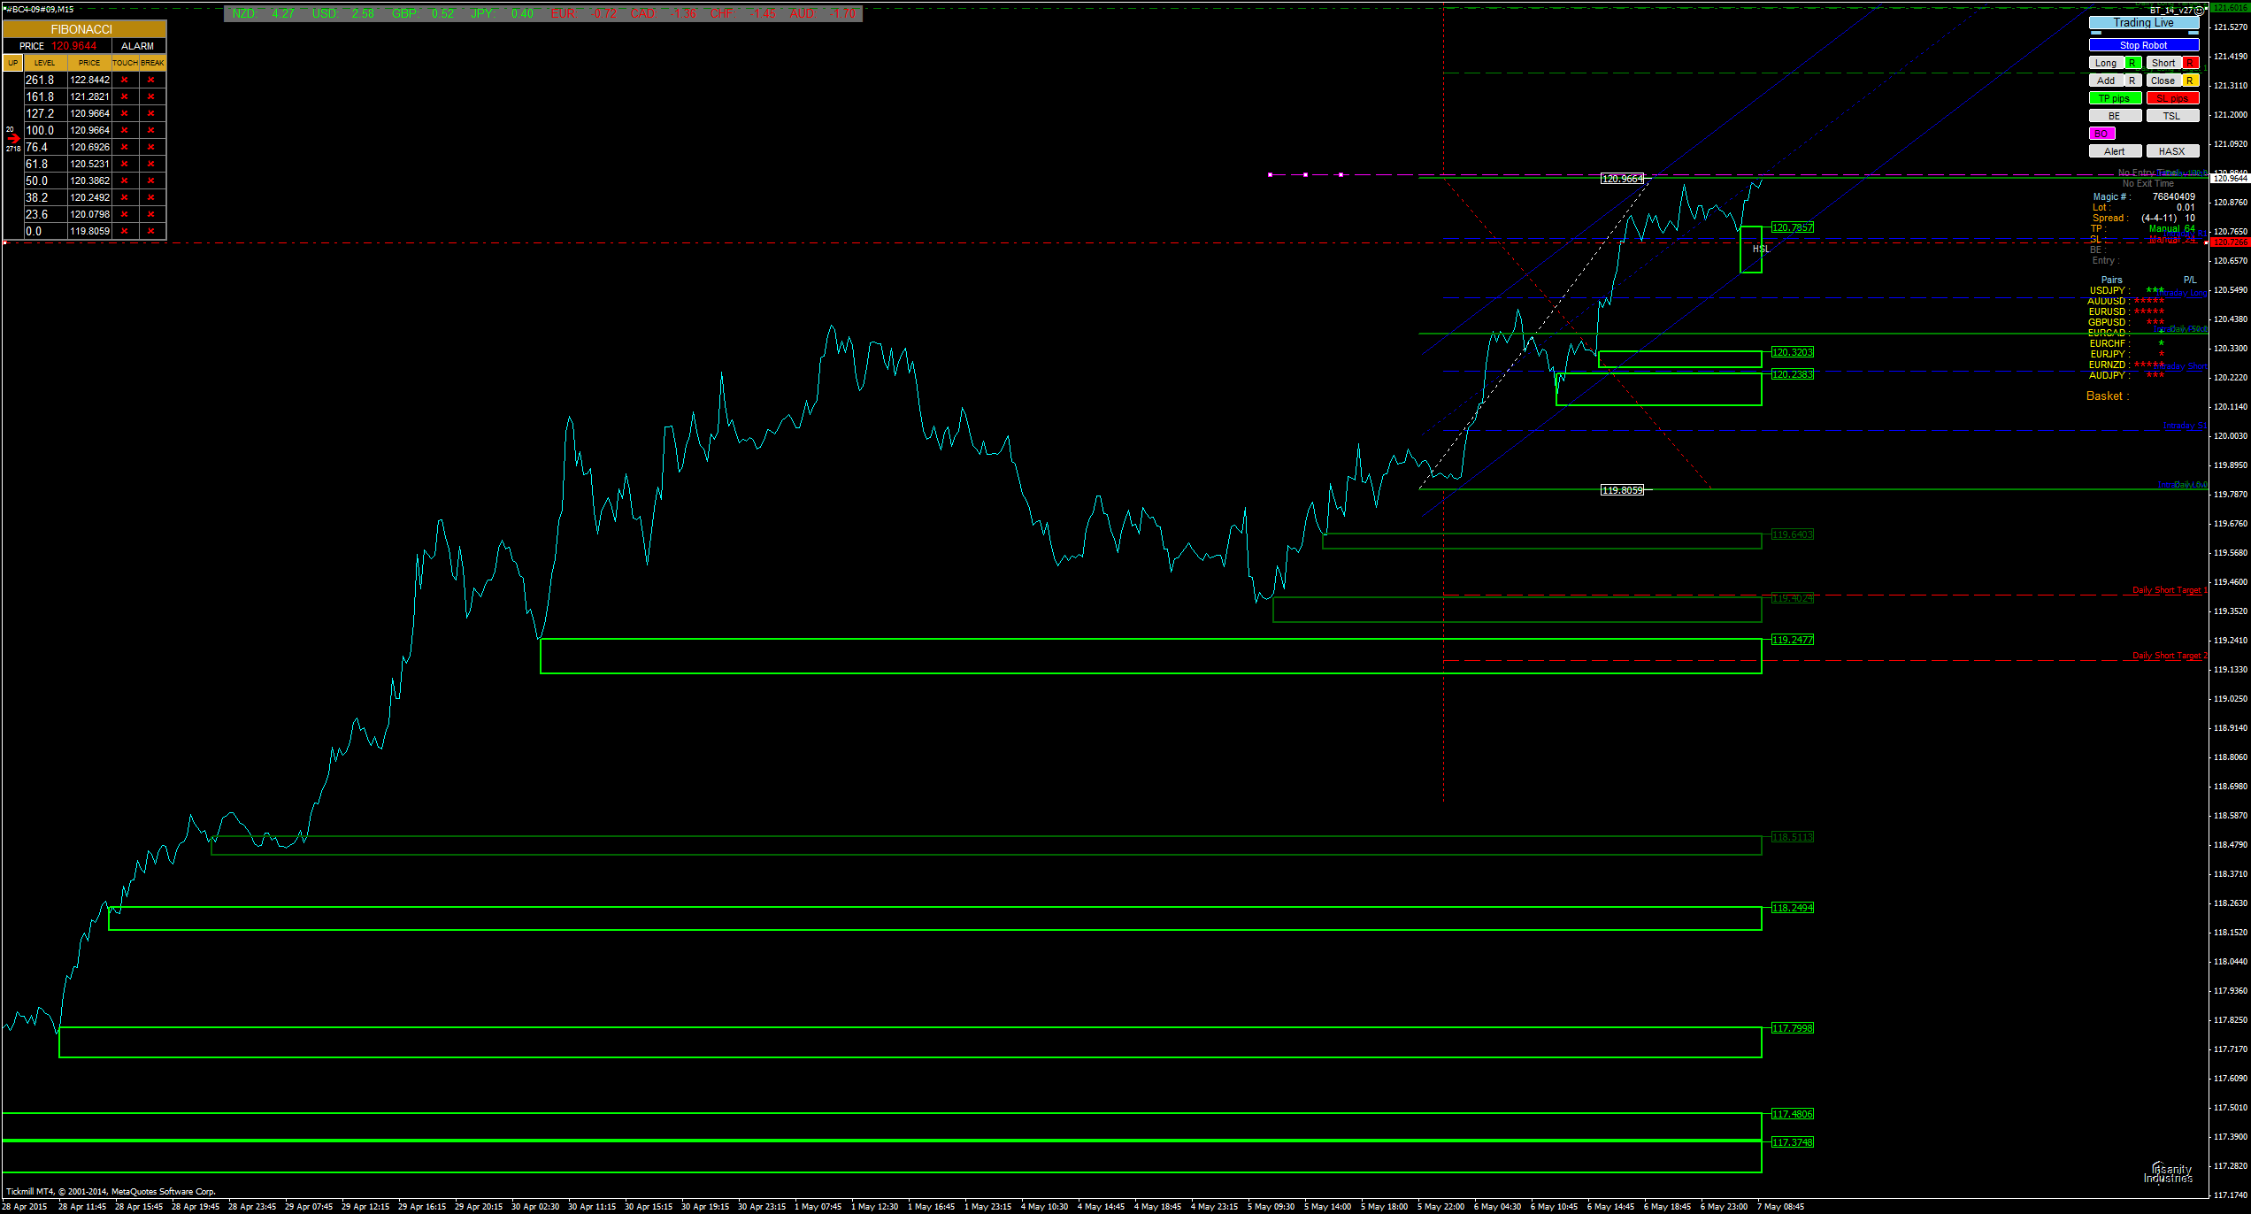The height and width of the screenshot is (1214, 2251).
Task: Open a Long position
Action: click(2106, 63)
